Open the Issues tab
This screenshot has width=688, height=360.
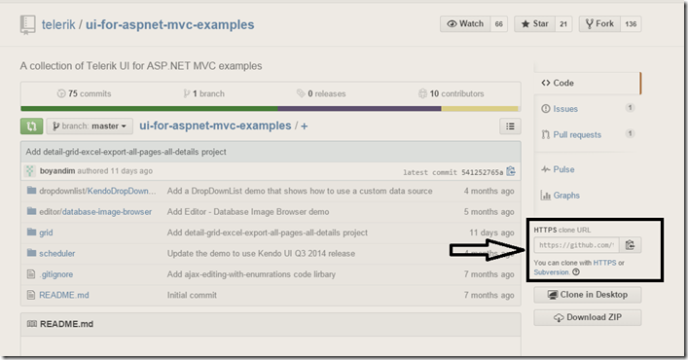point(565,109)
